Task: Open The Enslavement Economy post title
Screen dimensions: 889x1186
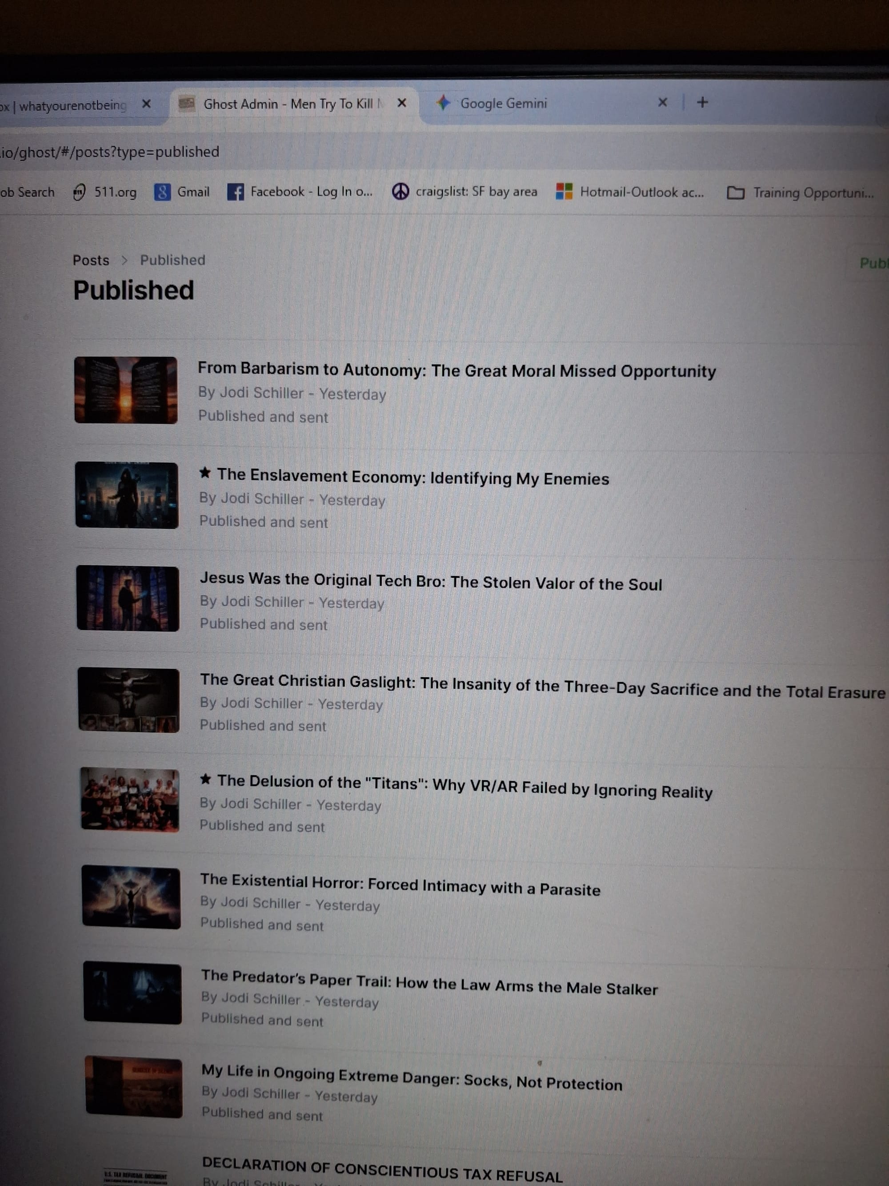Action: point(412,477)
